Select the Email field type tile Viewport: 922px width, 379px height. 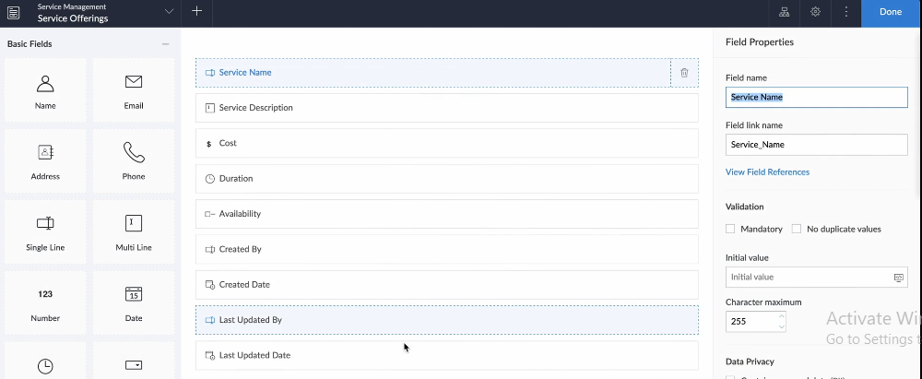point(134,90)
